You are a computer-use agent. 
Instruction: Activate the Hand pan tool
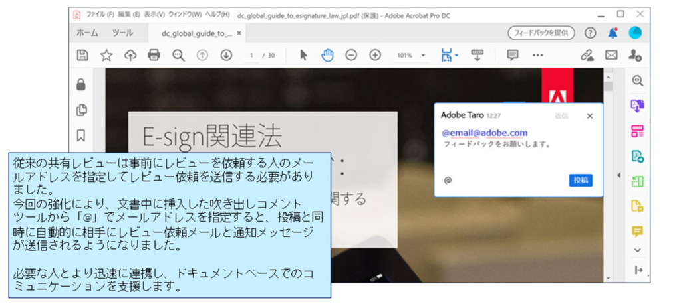[x=327, y=55]
